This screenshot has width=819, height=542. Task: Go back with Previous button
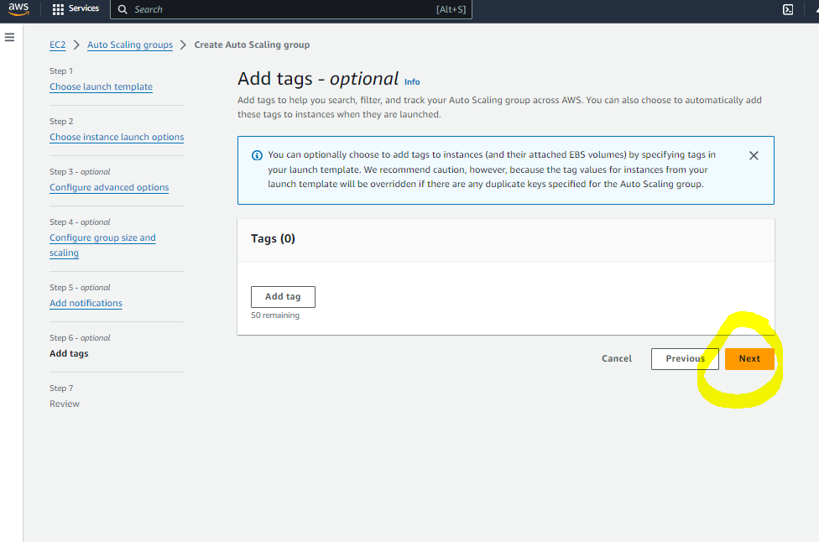684,359
